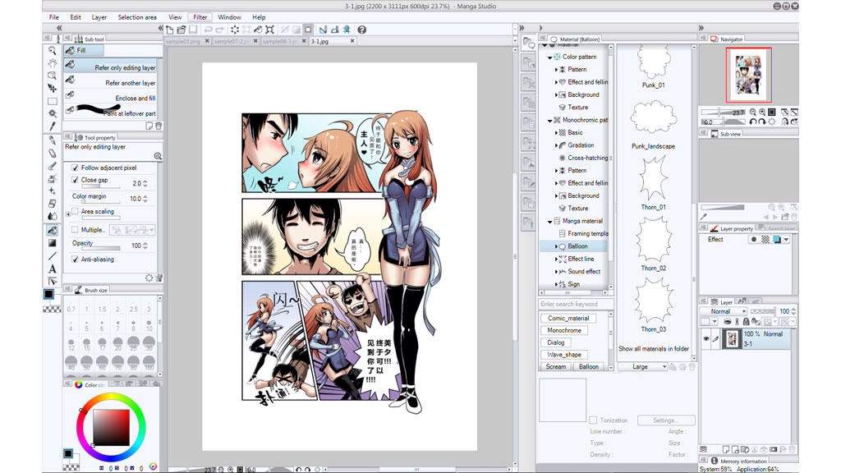This screenshot has height=473, width=841.
Task: Pick a color in the color wheel square
Action: [x=112, y=427]
